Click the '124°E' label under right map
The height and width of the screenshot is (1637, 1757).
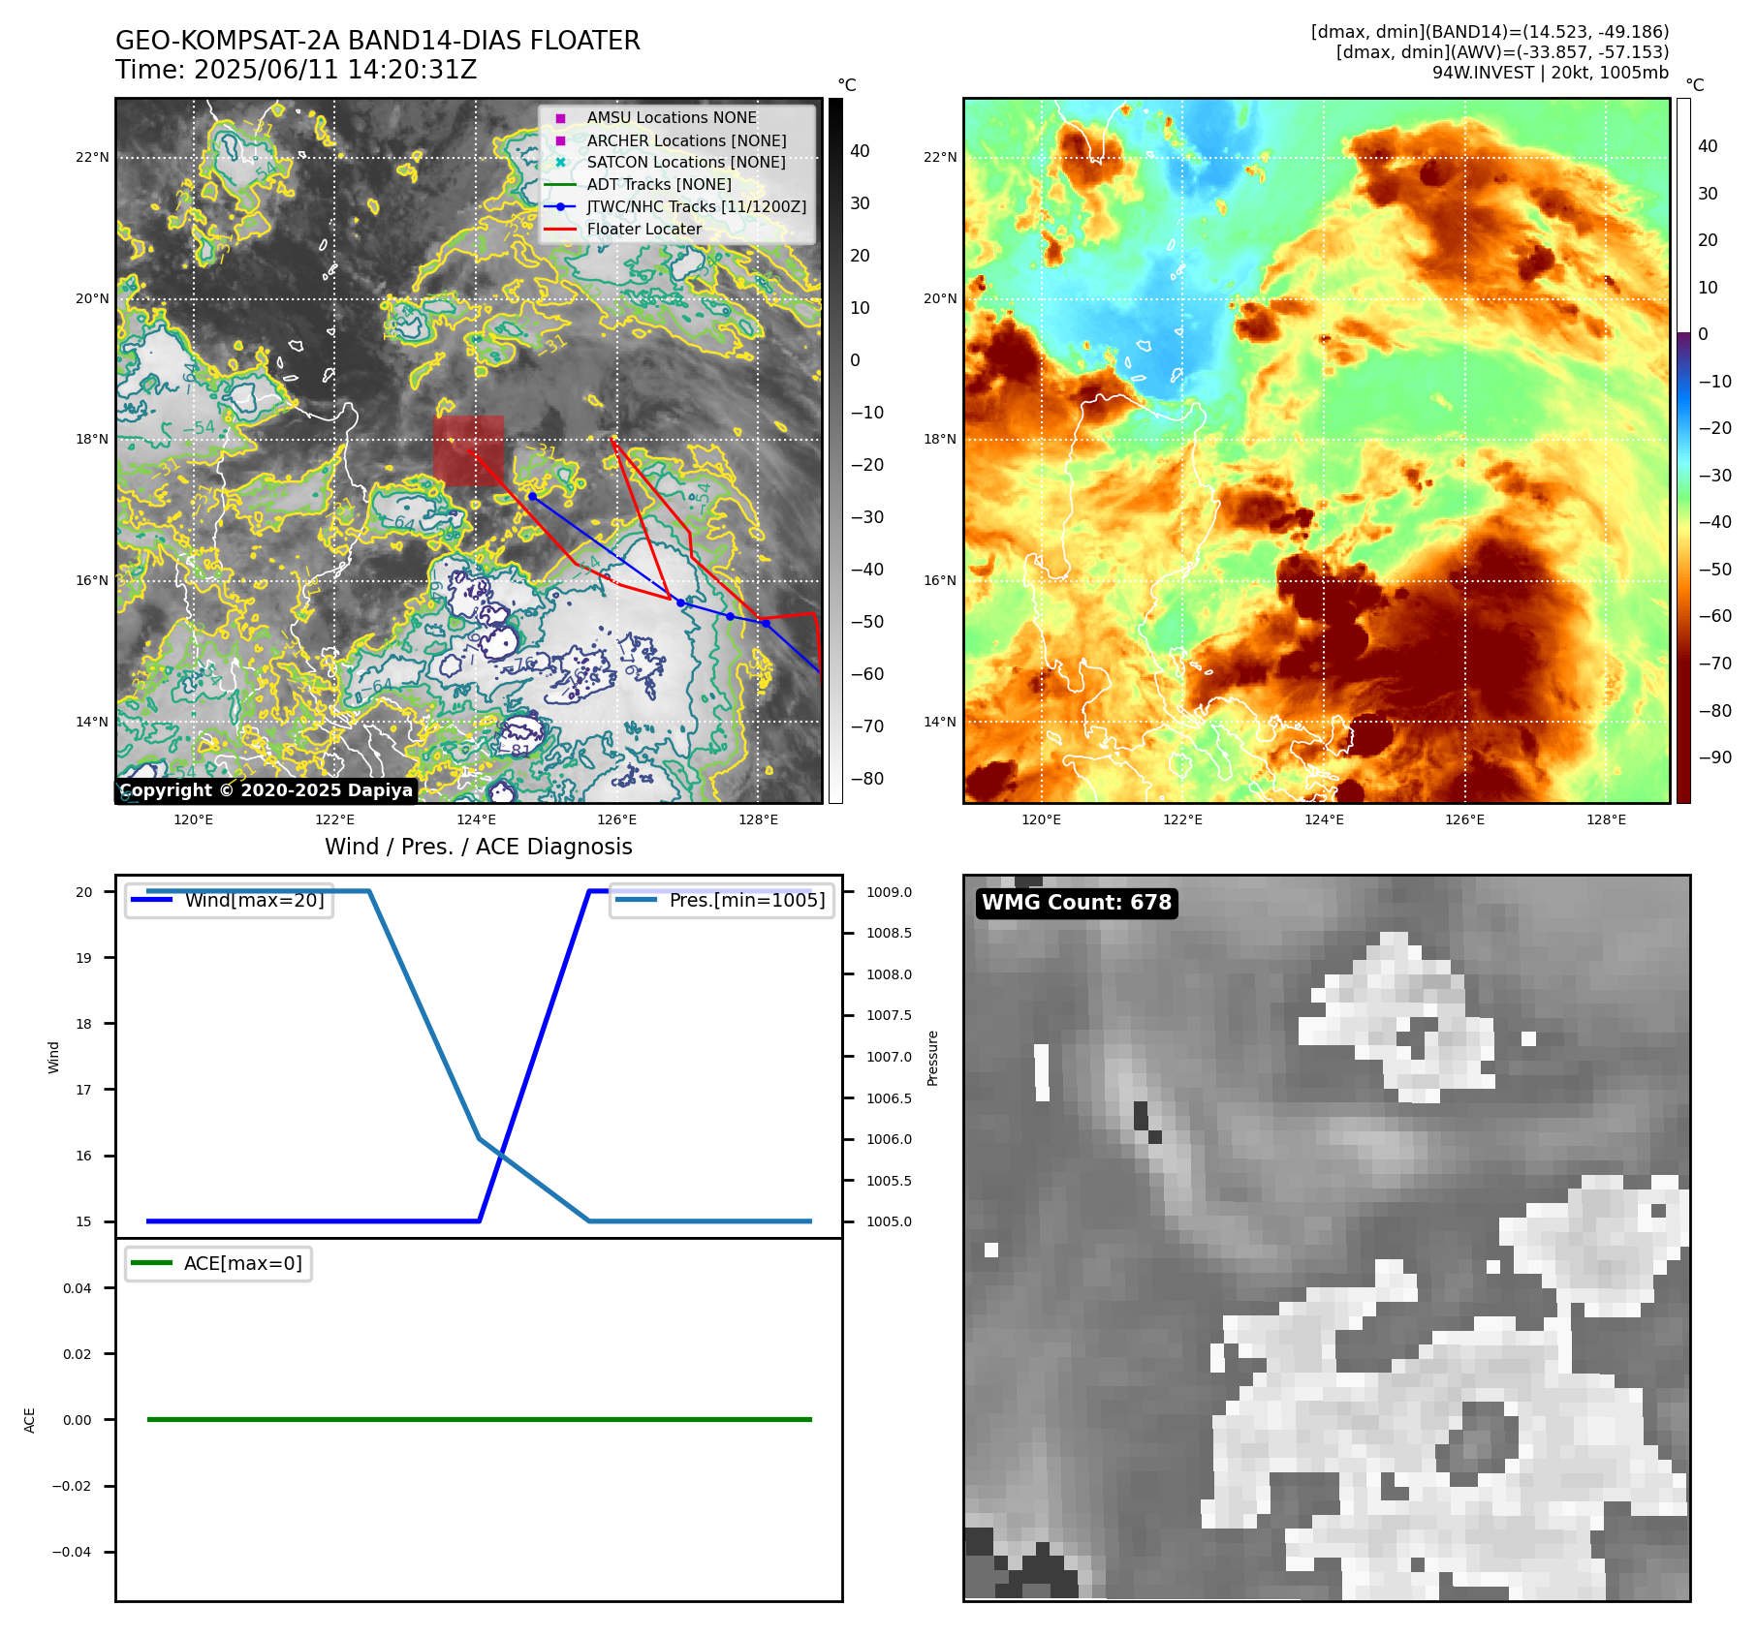point(1324,819)
